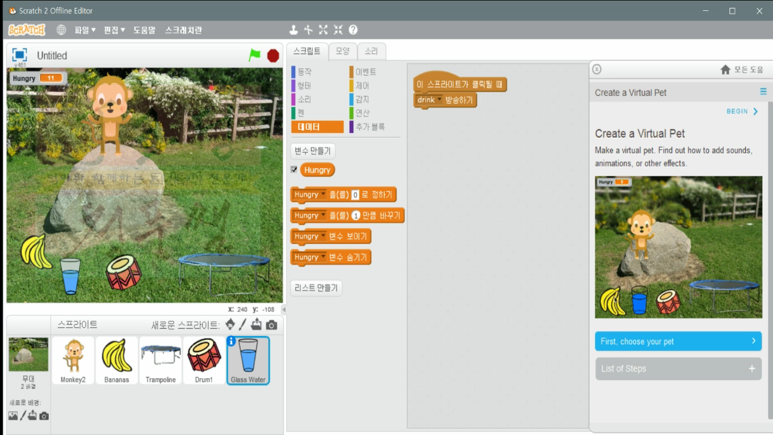Screen dimensions: 773x435
Task: Select the Delete scissors tool
Action: pyautogui.click(x=308, y=30)
